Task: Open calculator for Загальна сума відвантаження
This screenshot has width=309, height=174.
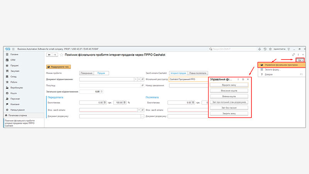Action: [x=102, y=92]
